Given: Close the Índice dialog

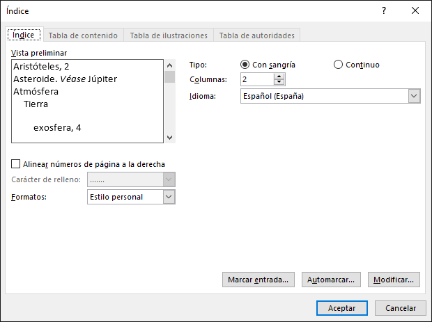Looking at the screenshot, I should (x=415, y=10).
